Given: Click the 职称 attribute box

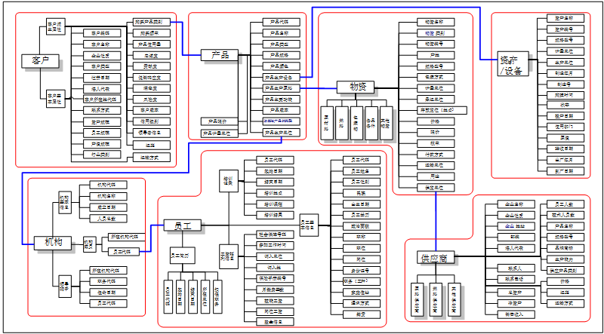Looking at the screenshot, I should tap(362, 237).
